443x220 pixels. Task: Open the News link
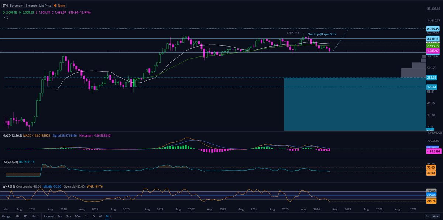pyautogui.click(x=62, y=6)
